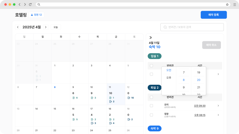Select minute 21 in time picker
Viewport: 239px width, 134px height.
(x=199, y=87)
